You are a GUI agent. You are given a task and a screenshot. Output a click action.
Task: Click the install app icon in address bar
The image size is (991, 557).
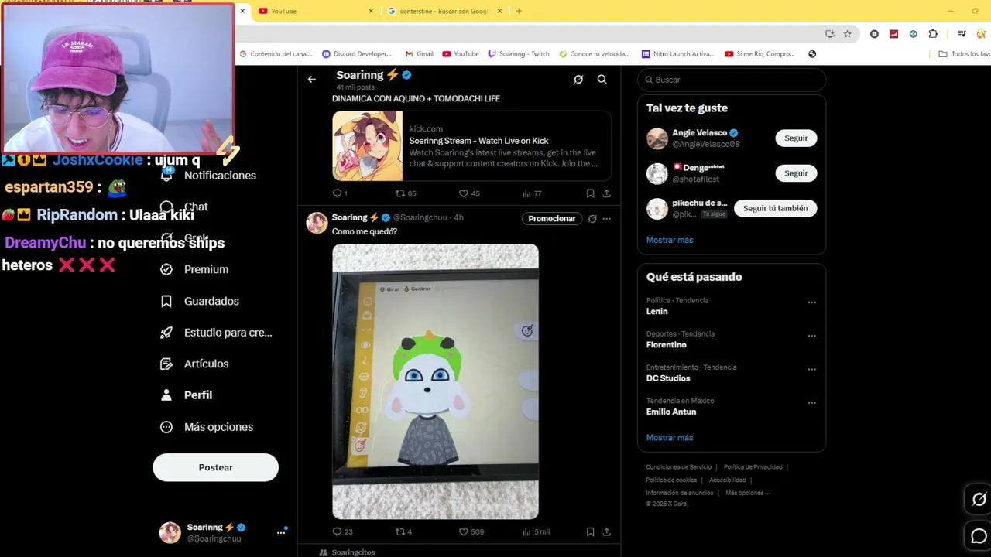pos(830,34)
